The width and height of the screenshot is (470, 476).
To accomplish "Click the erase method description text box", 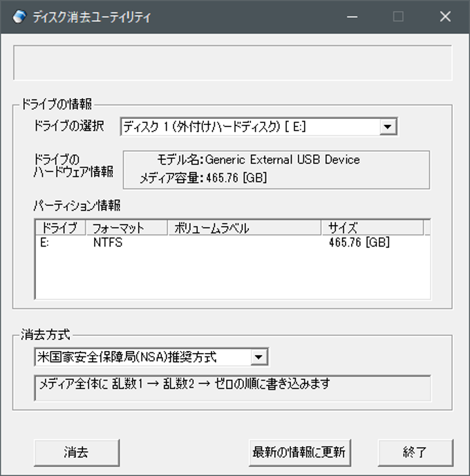I will pyautogui.click(x=232, y=388).
